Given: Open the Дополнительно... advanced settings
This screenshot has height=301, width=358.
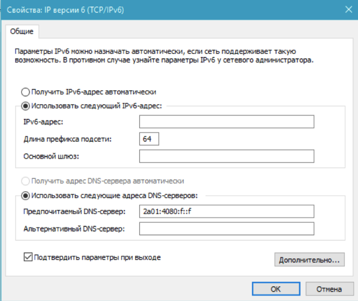Looking at the screenshot, I should (x=309, y=260).
